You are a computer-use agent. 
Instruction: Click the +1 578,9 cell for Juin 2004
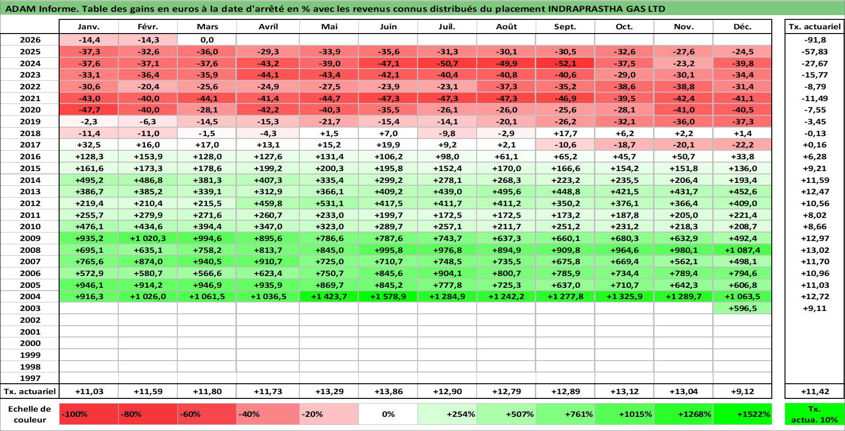click(x=388, y=296)
